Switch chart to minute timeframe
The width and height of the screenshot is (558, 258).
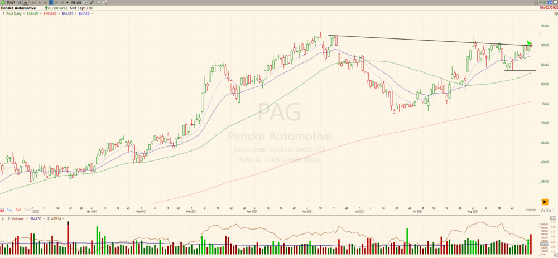(x=26, y=2)
